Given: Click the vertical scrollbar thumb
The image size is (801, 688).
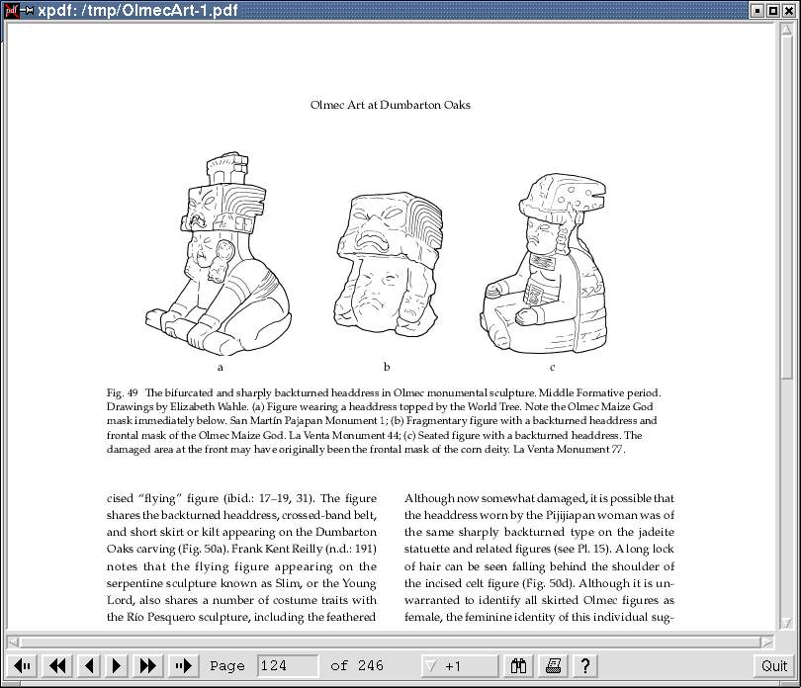Looking at the screenshot, I should click(x=787, y=207).
